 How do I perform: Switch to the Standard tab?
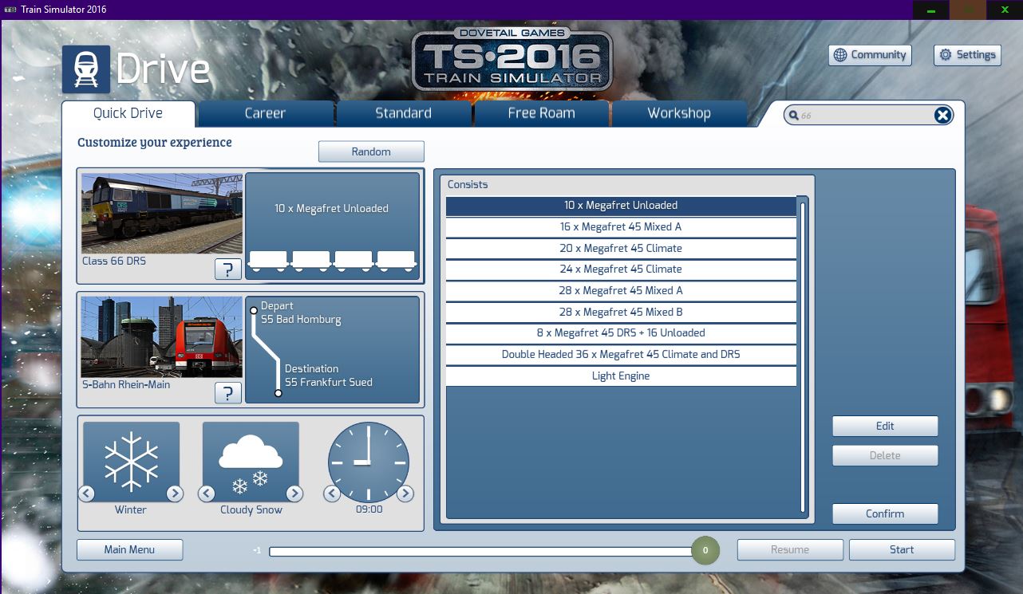pyautogui.click(x=403, y=113)
